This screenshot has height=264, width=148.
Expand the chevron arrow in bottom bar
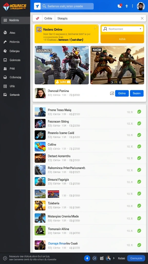(114, 258)
